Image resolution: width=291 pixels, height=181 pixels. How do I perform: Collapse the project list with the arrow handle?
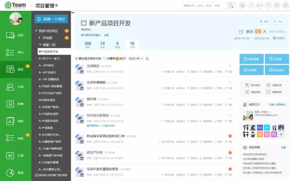coord(73,13)
